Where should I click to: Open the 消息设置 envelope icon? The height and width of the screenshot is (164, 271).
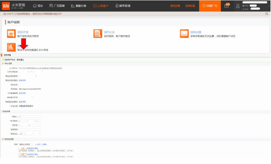184,34
